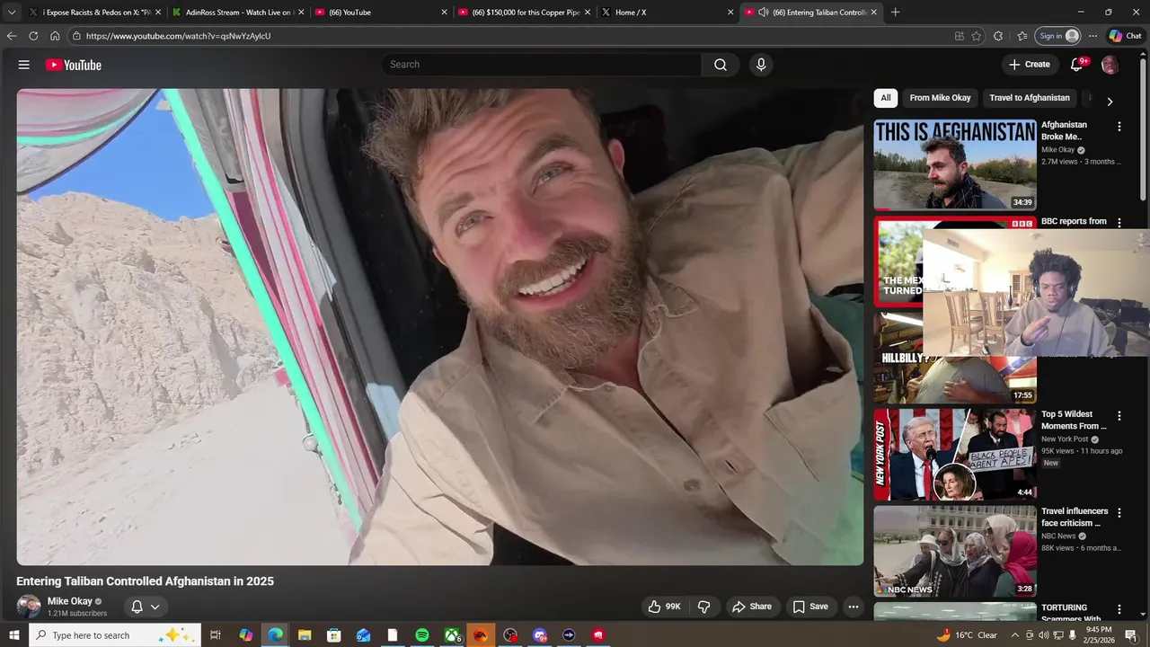Open browser home page icon
1150x647 pixels.
click(55, 36)
